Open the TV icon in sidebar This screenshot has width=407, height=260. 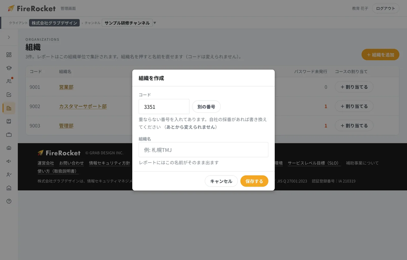9,134
